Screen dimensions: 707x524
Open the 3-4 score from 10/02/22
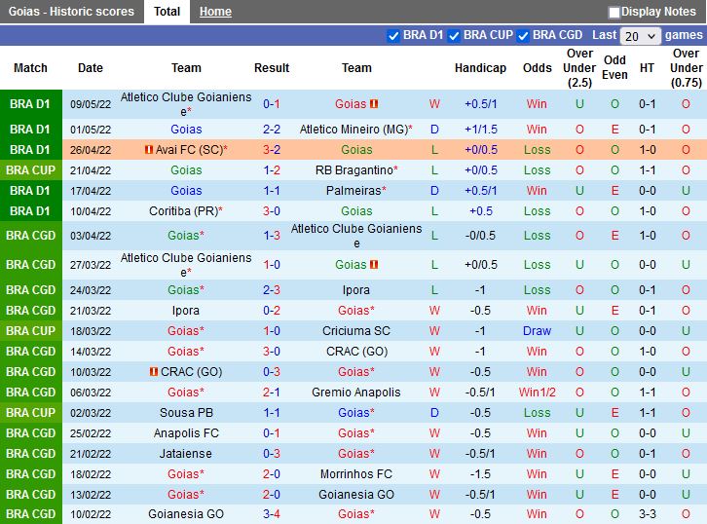click(272, 514)
